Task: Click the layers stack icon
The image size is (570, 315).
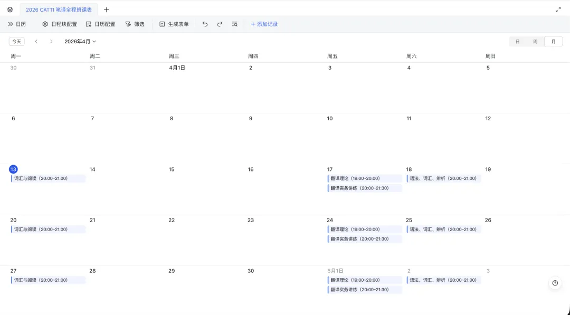Action: [10, 10]
